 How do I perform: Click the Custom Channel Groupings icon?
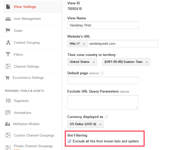click(8, 135)
